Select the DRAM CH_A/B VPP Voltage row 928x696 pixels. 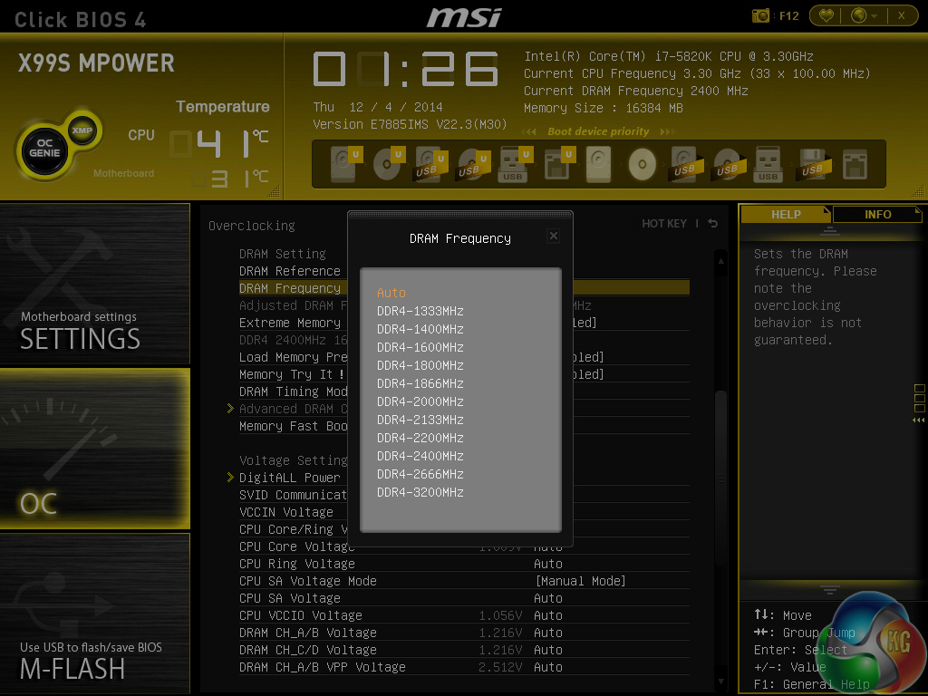click(464, 667)
